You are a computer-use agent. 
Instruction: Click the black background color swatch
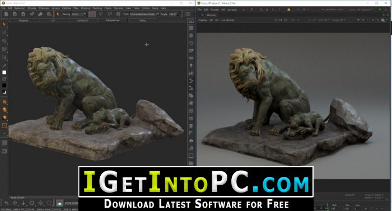(x=4, y=86)
